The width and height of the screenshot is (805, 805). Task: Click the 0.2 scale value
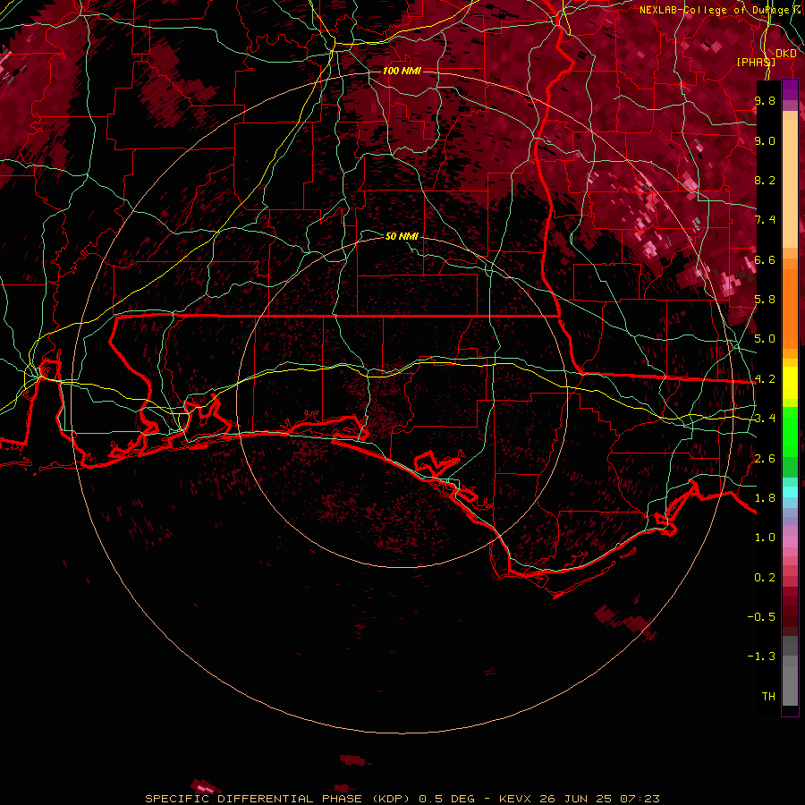point(765,578)
